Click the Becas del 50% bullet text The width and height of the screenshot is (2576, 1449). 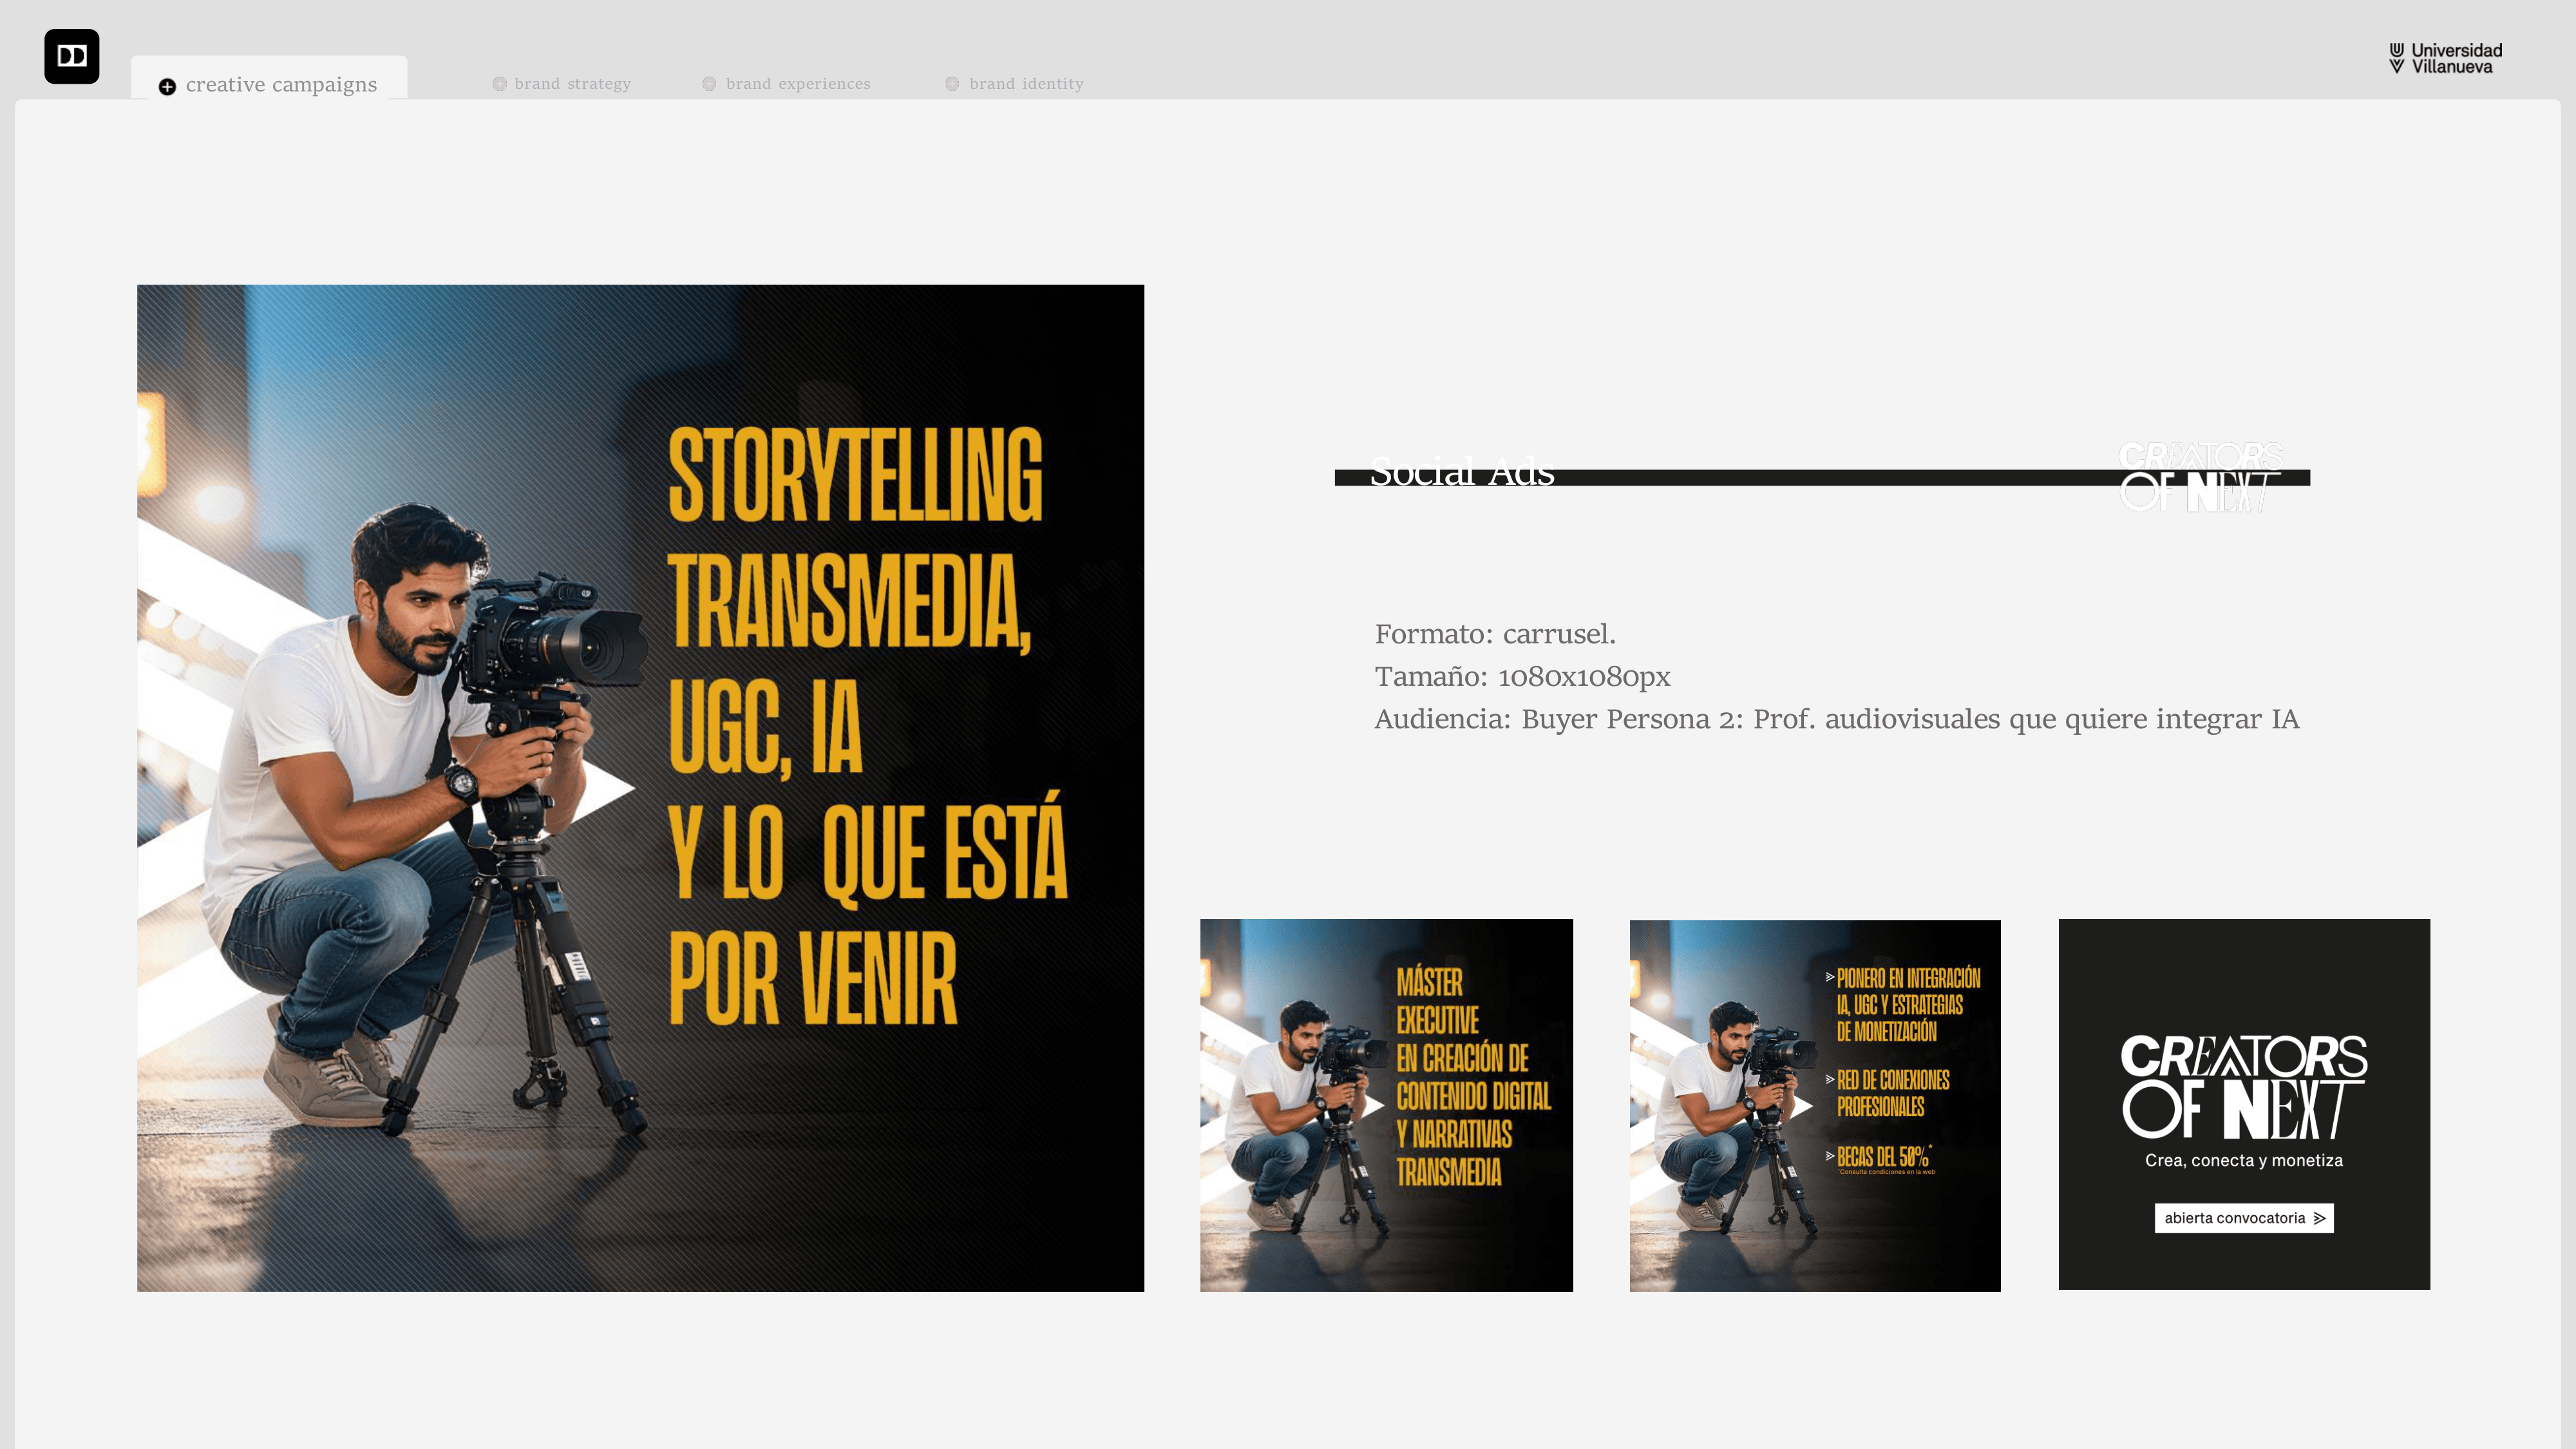pos(1883,1156)
